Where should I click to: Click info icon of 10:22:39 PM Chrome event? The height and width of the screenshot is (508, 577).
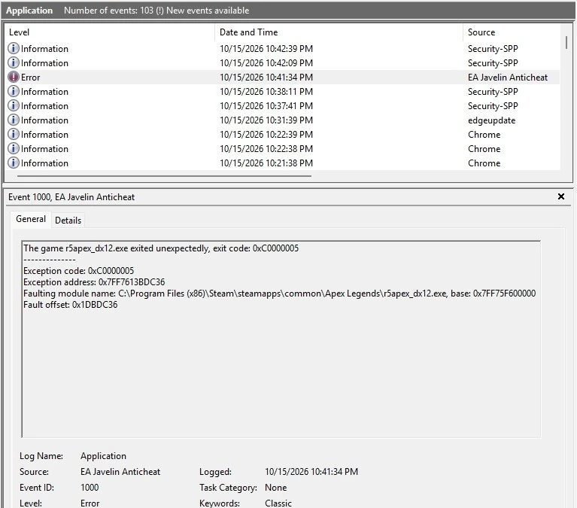[14, 135]
